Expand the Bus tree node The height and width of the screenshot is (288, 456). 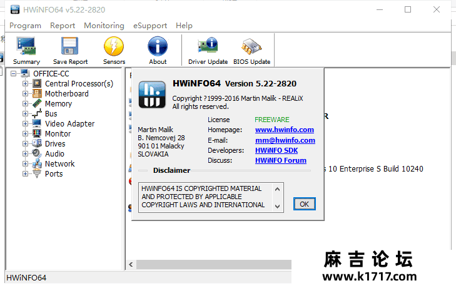(25, 113)
